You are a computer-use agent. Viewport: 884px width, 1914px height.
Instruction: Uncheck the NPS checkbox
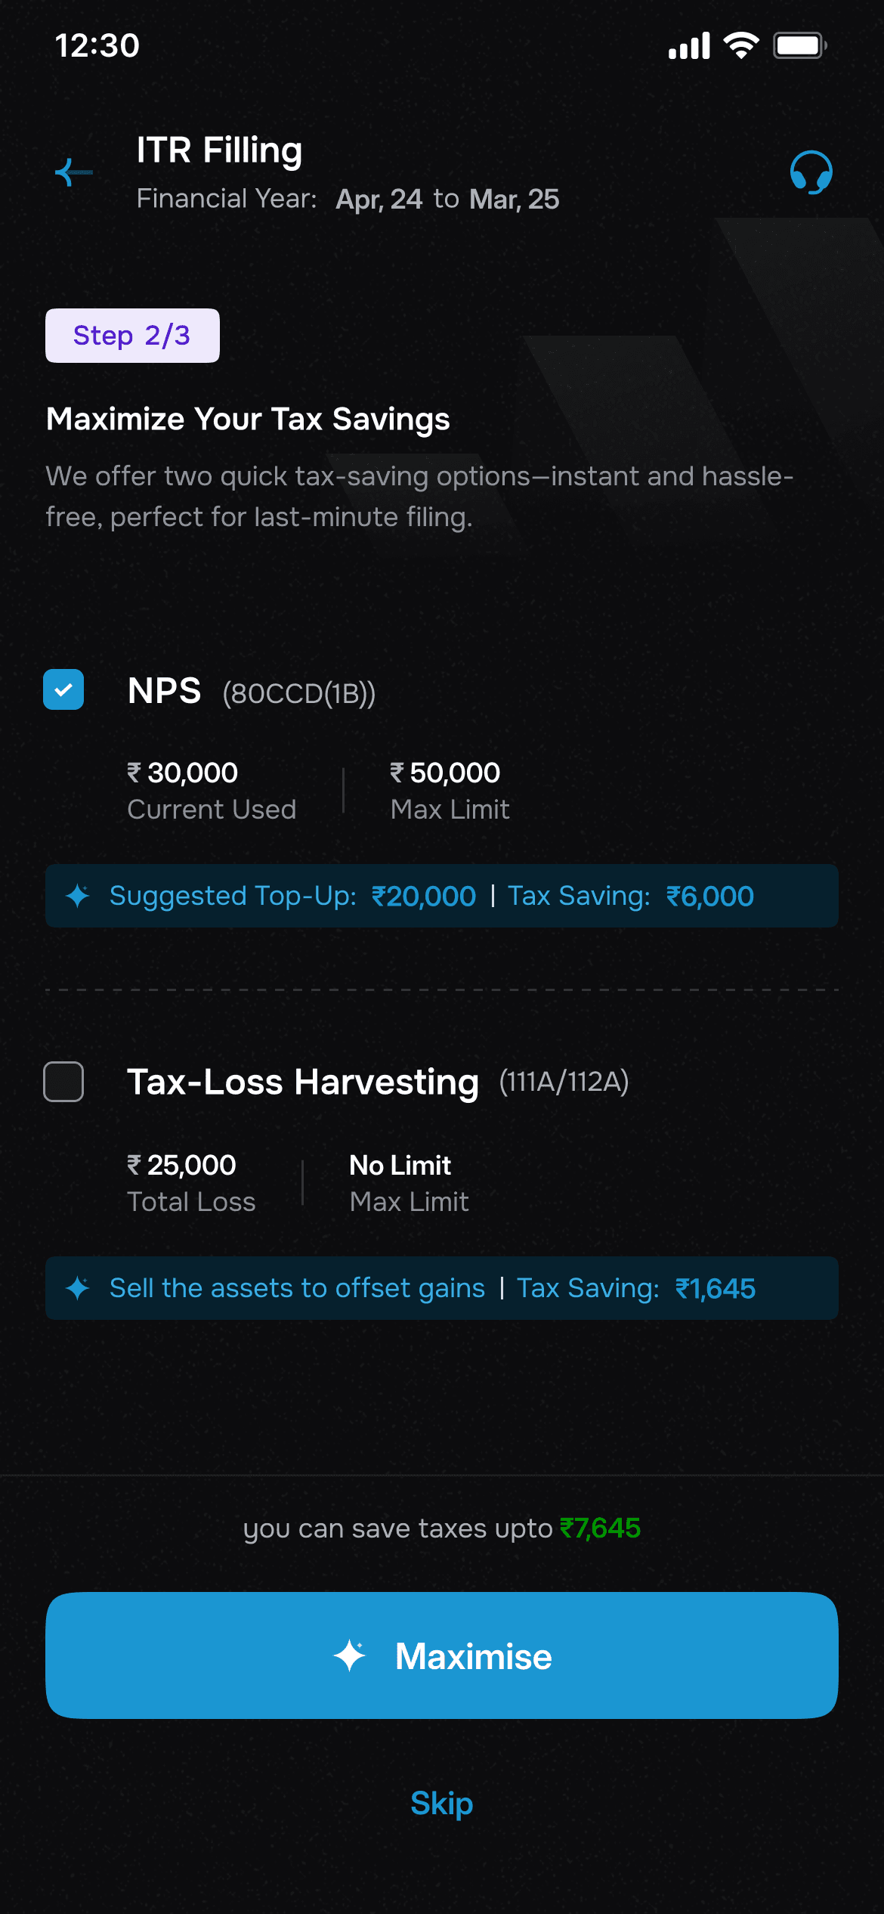click(63, 689)
